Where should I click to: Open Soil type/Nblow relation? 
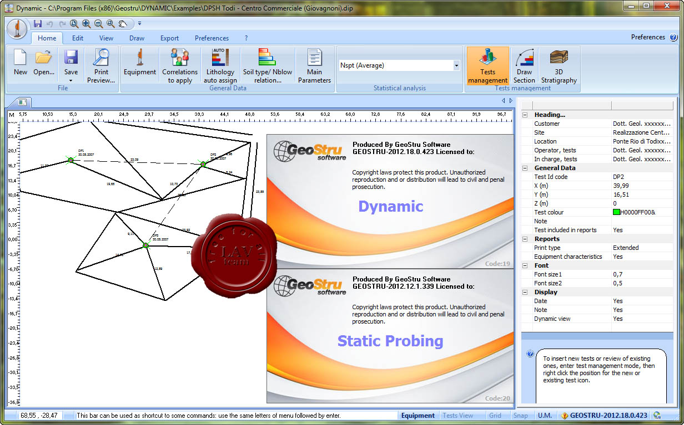pos(268,65)
